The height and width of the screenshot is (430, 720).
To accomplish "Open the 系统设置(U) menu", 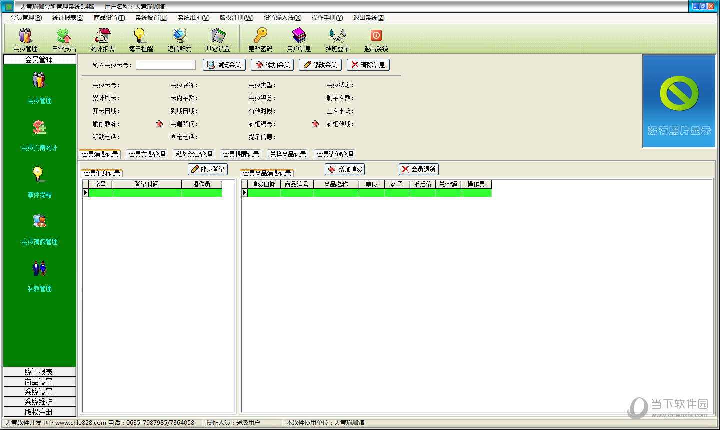I will 151,18.
